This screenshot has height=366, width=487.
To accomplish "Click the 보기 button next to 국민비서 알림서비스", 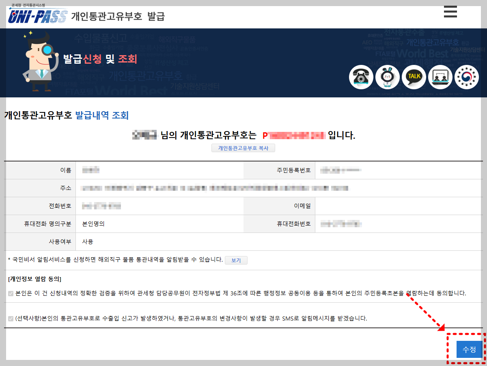I will (236, 260).
